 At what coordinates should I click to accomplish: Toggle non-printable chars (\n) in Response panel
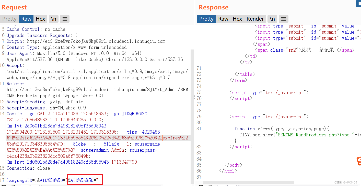pyautogui.click(x=272, y=19)
